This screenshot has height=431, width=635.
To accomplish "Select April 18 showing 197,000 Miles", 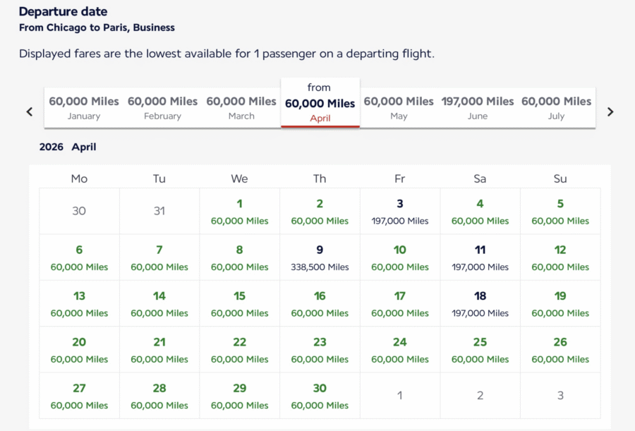I will 480,304.
